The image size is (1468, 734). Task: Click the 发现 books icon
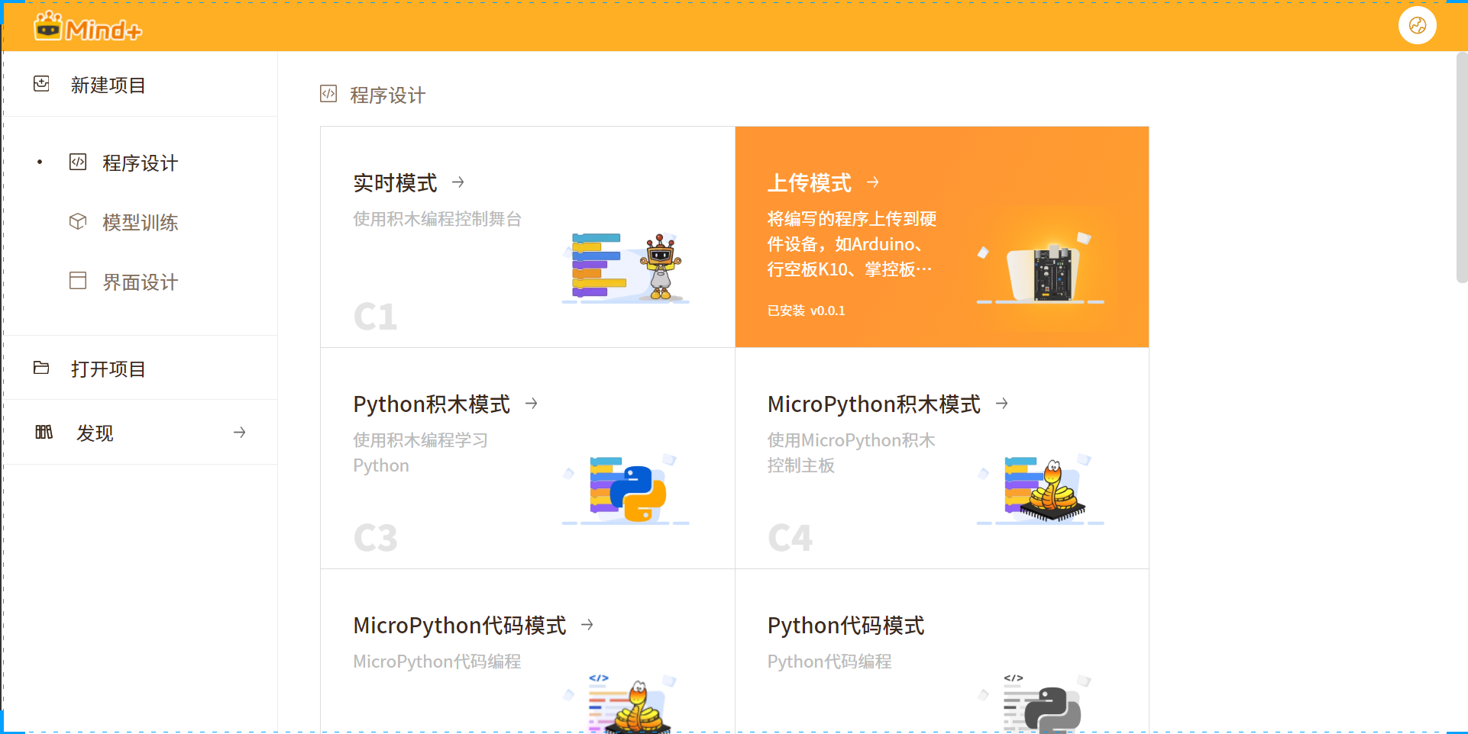(44, 433)
